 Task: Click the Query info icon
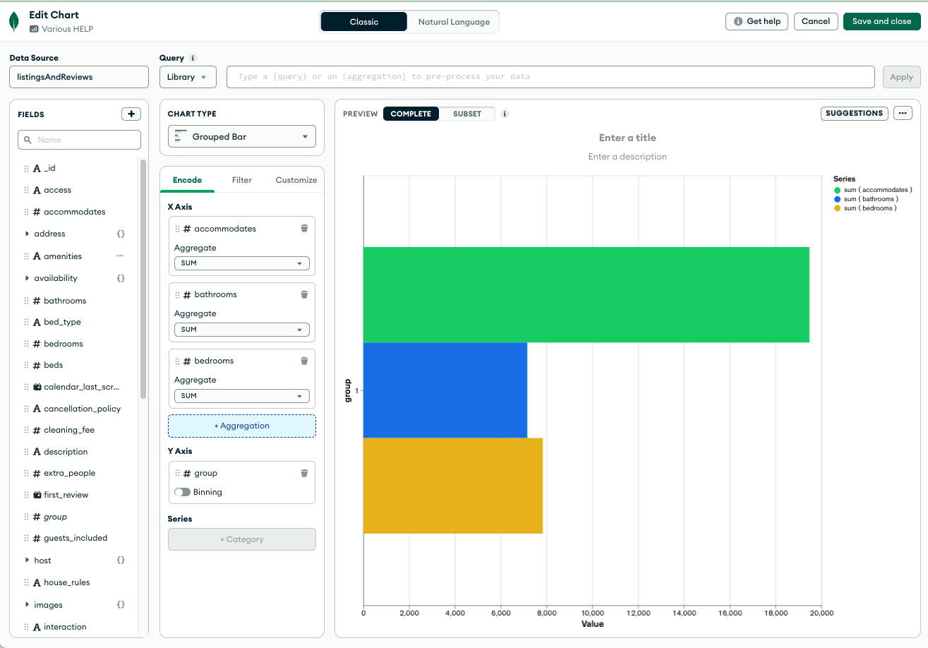(193, 59)
